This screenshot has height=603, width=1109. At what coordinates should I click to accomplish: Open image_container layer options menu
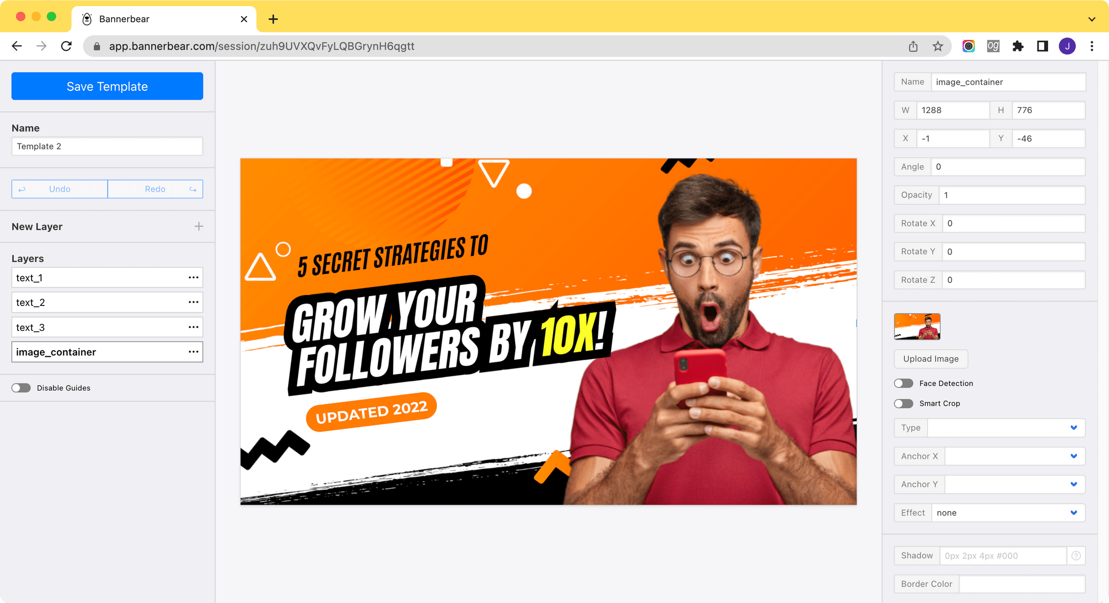(194, 351)
